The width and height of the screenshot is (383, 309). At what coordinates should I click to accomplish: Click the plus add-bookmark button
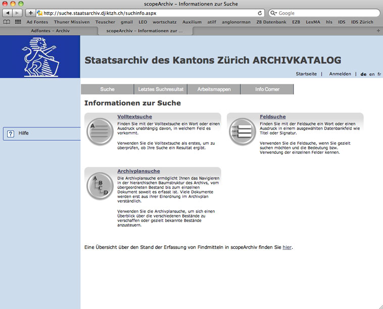[30, 13]
